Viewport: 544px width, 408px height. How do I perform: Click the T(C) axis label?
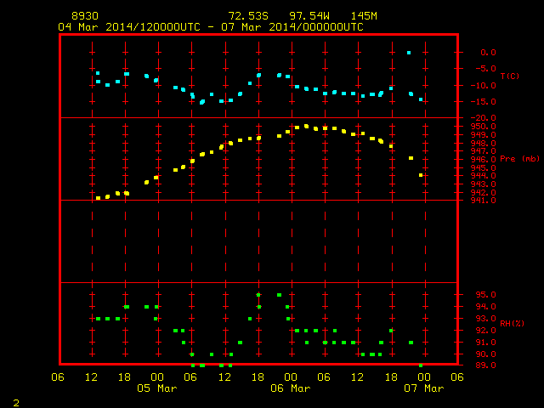(x=510, y=76)
